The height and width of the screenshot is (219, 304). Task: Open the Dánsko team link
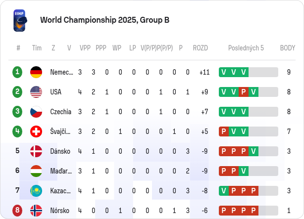coord(60,151)
